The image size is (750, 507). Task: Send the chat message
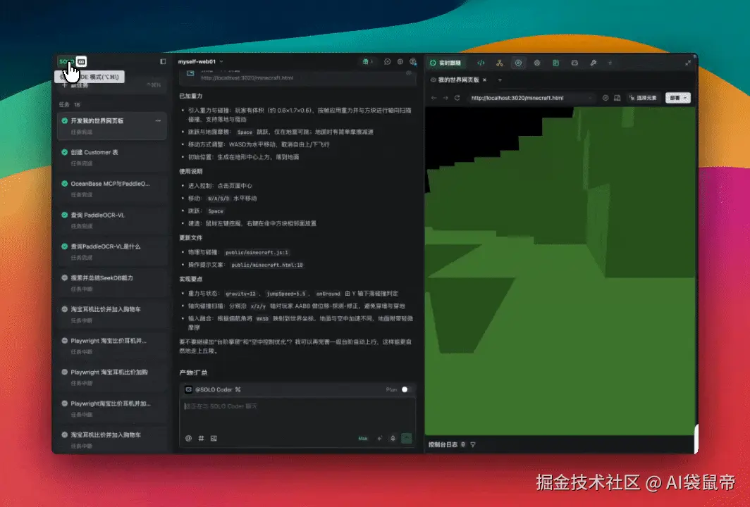tap(407, 438)
